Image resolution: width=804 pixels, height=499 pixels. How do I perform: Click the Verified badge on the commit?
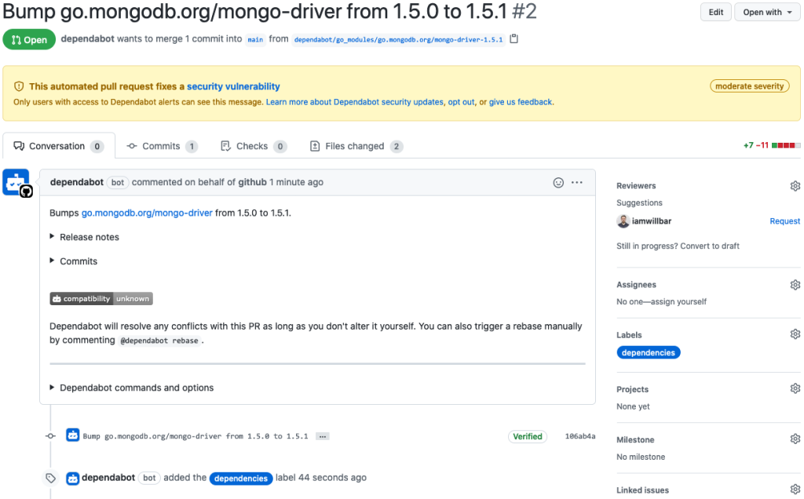tap(527, 436)
